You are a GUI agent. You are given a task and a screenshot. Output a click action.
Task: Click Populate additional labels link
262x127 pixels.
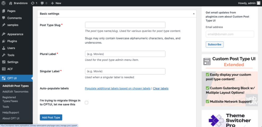(118, 88)
